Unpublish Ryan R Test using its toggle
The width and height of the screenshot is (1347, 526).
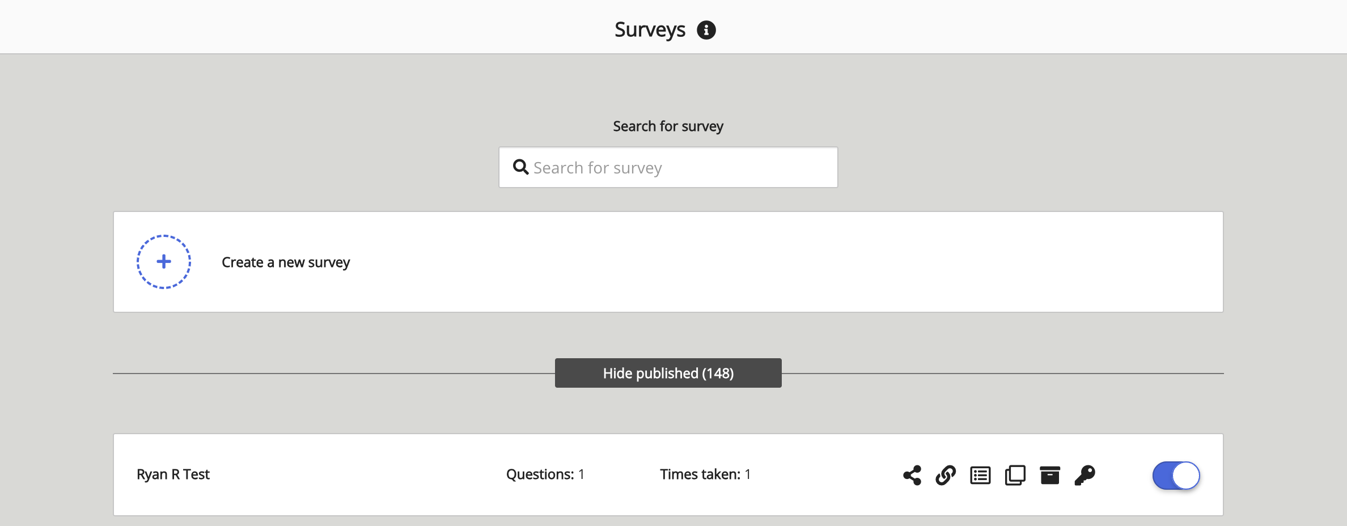(x=1176, y=476)
